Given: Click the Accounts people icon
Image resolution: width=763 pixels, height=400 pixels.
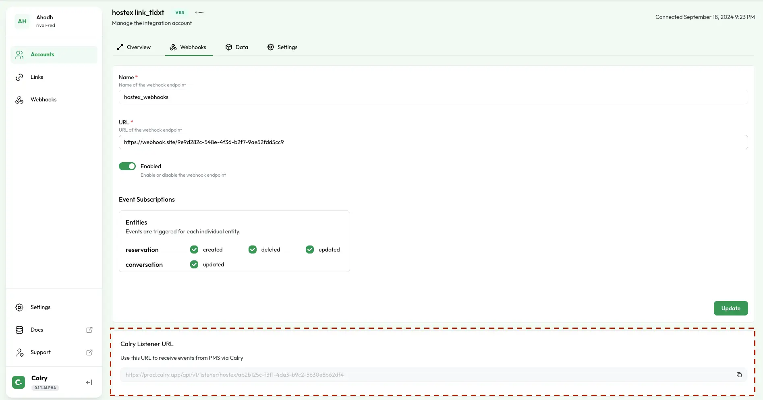Looking at the screenshot, I should (x=19, y=55).
